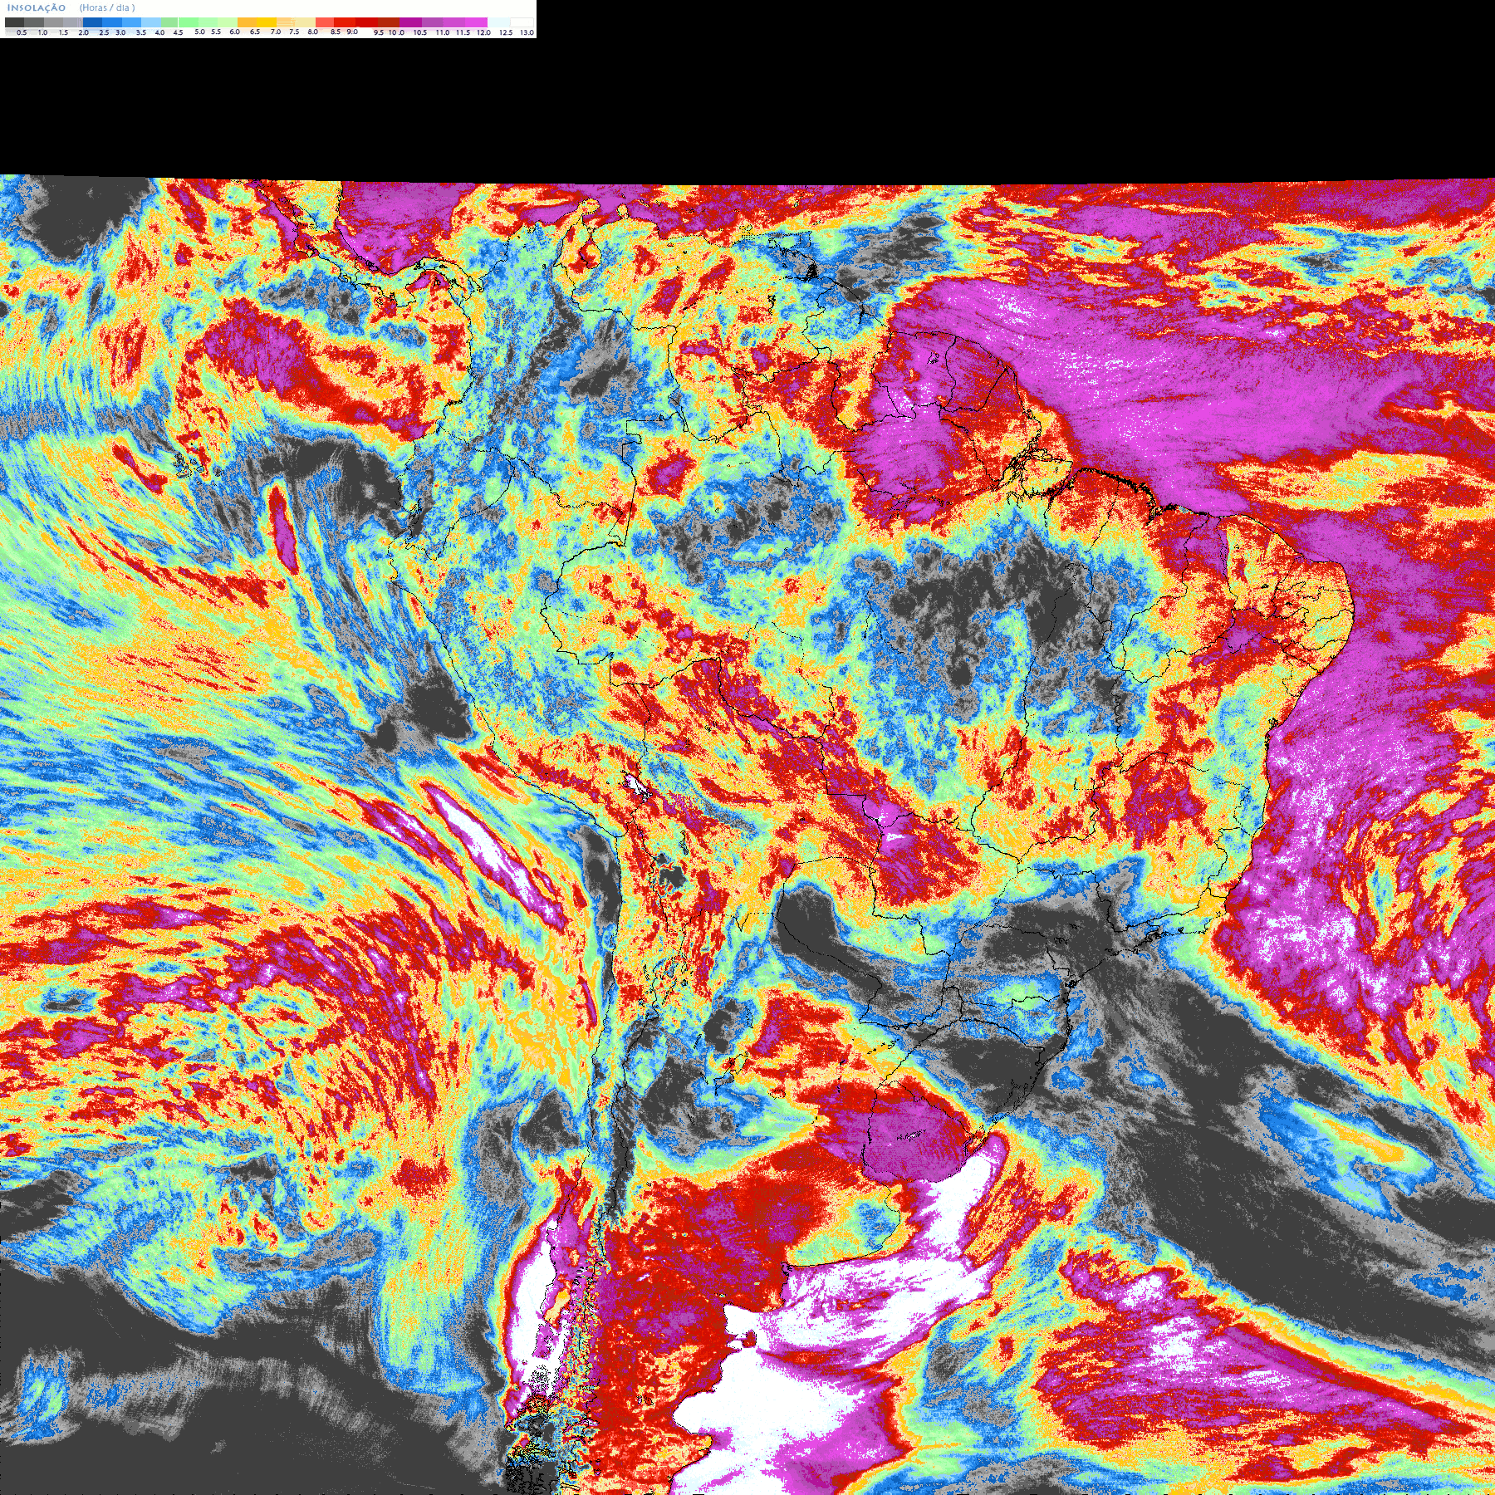Click the 4.0 legend value
Image resolution: width=1495 pixels, height=1495 pixels.
tap(159, 32)
